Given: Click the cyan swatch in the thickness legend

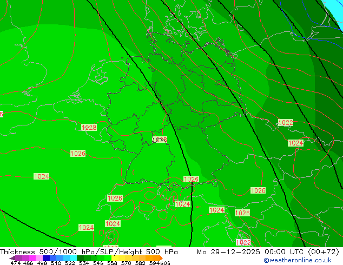Looking at the screenshot, I should [74, 258].
